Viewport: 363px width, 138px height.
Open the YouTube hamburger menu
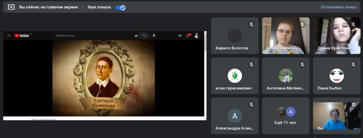[x=9, y=35]
